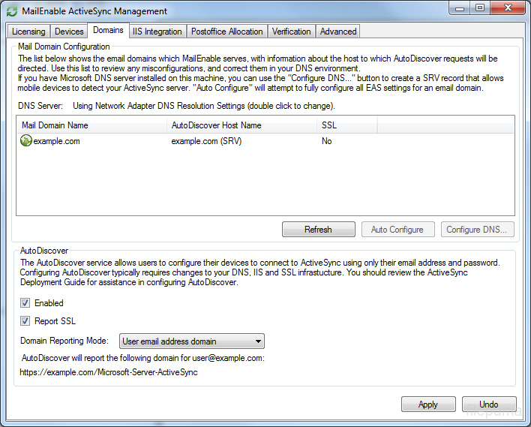Click the example.com domain globe icon
Screen dimensions: 531x427
pyautogui.click(x=25, y=140)
